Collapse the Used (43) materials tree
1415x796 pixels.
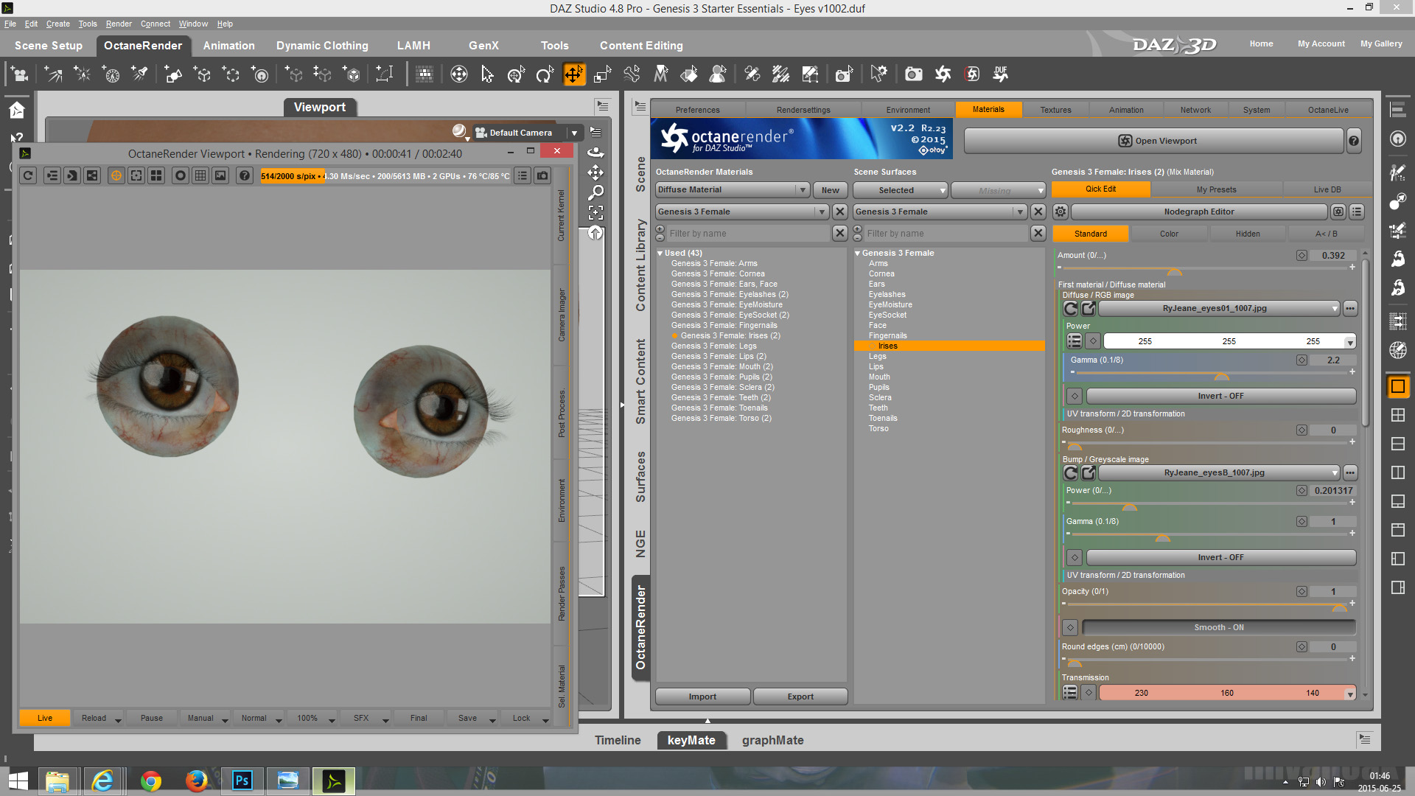660,253
